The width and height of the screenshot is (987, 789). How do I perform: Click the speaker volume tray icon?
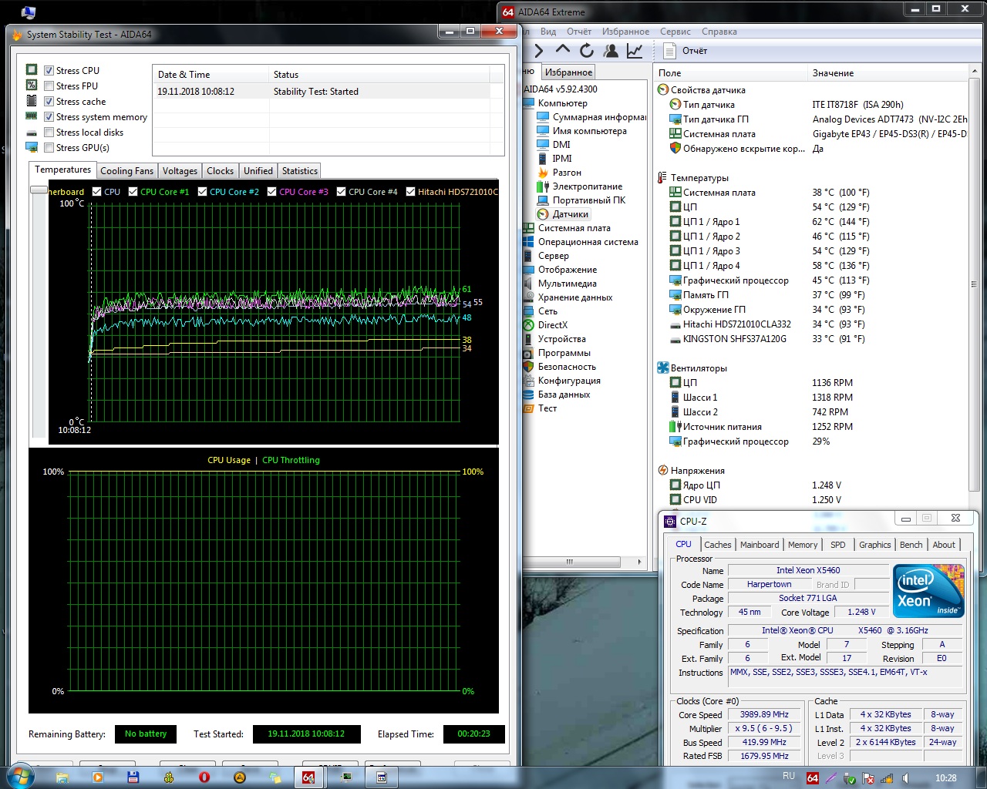tap(906, 778)
